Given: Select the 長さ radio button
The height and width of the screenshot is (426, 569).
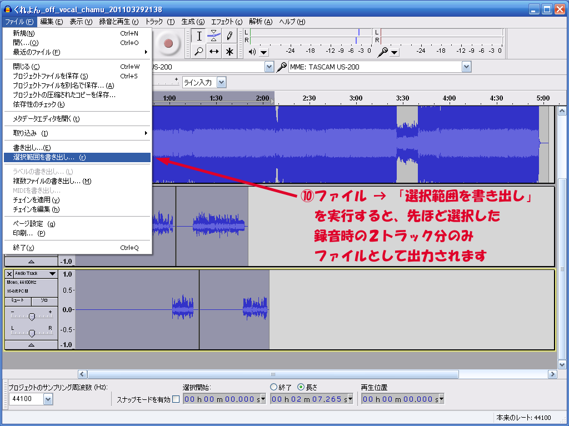Looking at the screenshot, I should click(x=301, y=387).
